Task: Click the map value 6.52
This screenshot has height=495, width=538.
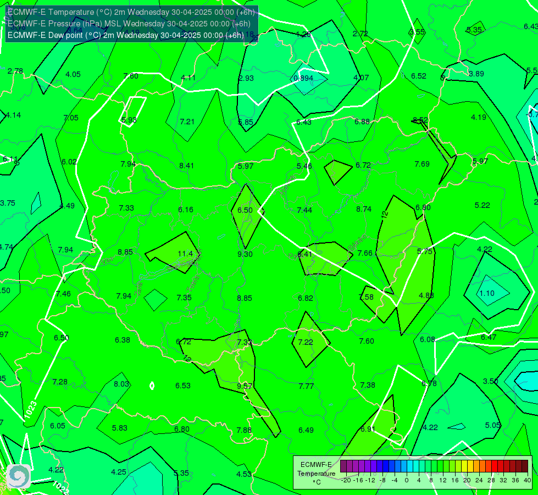Action: click(x=419, y=76)
